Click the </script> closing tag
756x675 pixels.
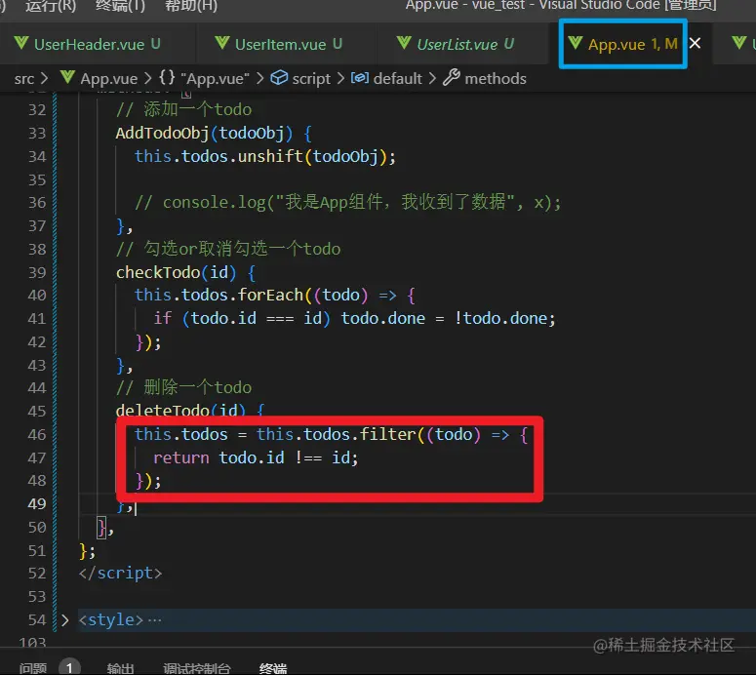(x=121, y=574)
